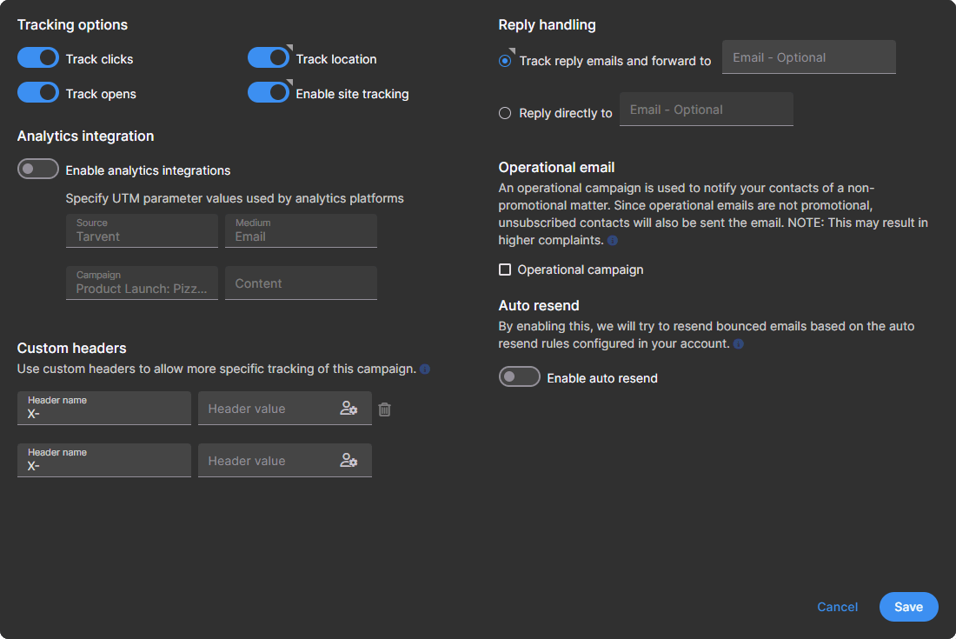Enable analytics integrations

click(37, 169)
